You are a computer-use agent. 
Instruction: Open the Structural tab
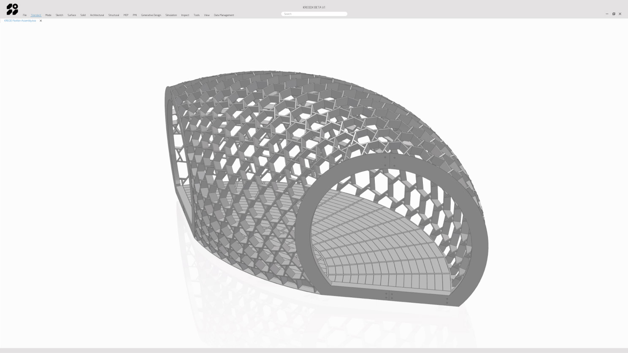coord(114,15)
